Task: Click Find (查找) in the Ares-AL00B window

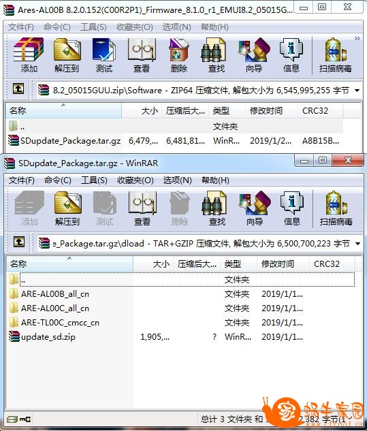Action: pyautogui.click(x=217, y=56)
